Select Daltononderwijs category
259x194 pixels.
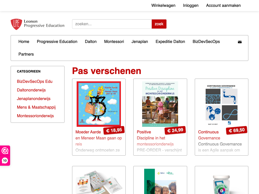[x=31, y=90]
